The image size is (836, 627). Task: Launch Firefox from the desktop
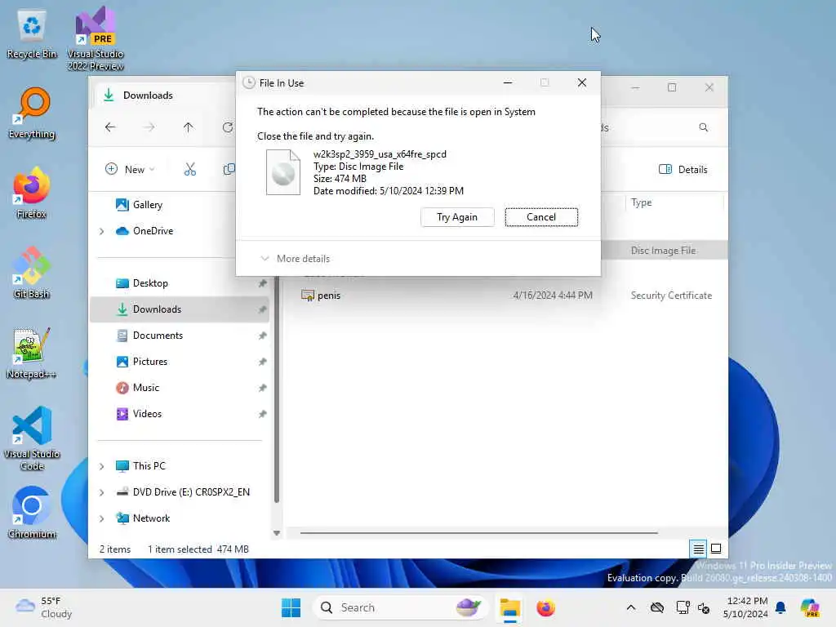32,193
